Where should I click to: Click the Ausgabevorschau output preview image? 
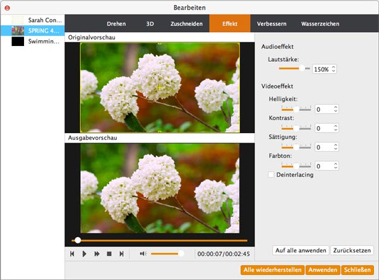click(x=160, y=189)
